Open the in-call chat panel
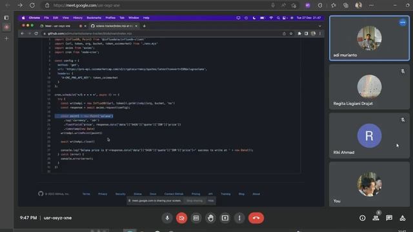This screenshot has width=413, height=232. point(389,218)
